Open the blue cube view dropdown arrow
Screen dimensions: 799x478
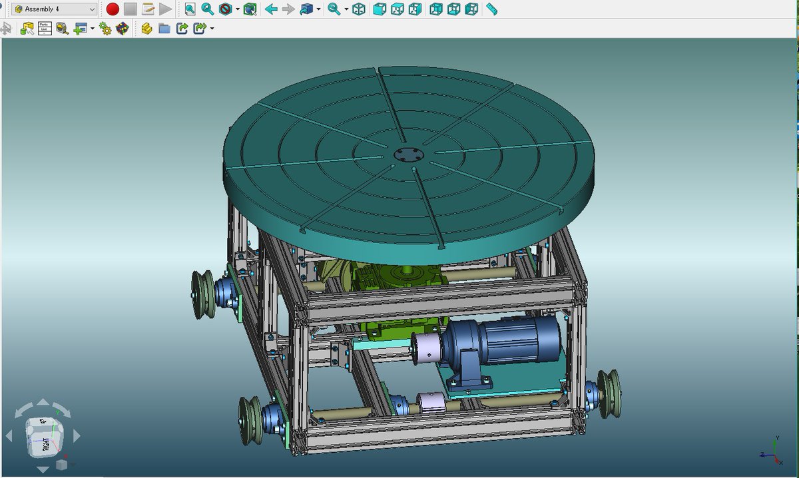coord(319,10)
